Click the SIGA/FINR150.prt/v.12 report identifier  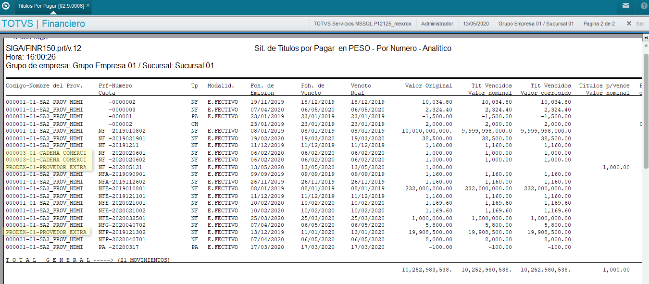click(x=43, y=48)
